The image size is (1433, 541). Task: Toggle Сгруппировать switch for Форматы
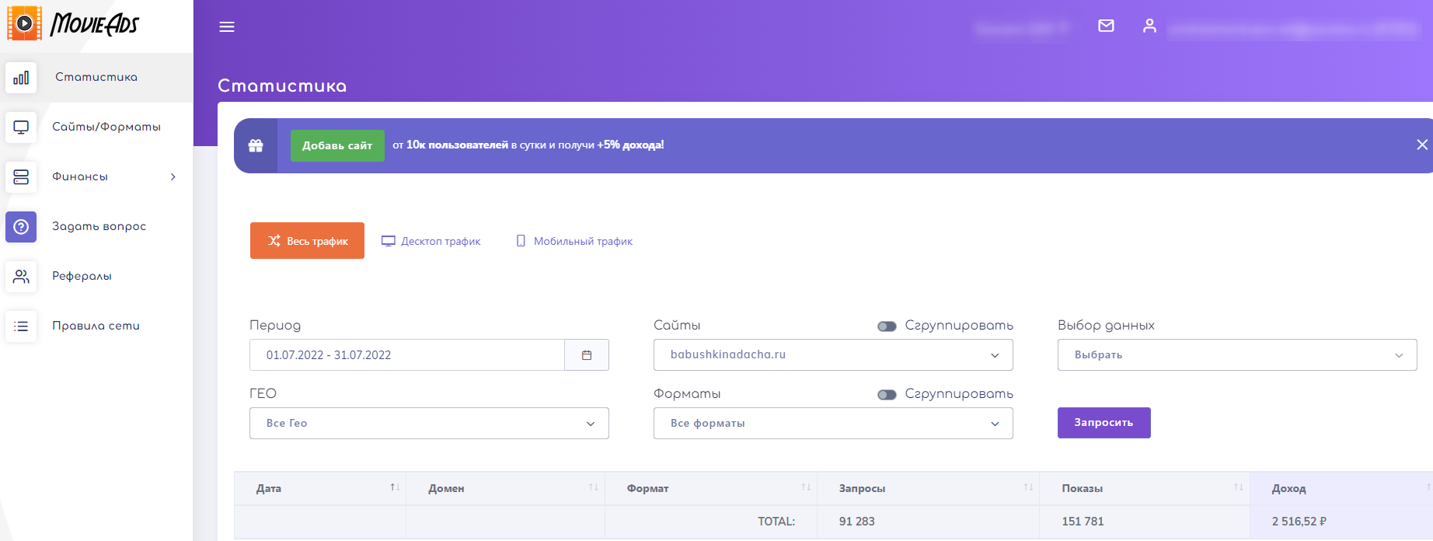[x=887, y=395]
